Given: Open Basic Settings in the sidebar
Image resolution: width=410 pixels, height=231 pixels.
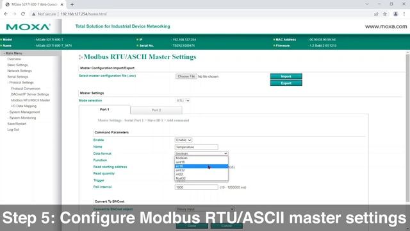Looking at the screenshot, I should 17,65.
